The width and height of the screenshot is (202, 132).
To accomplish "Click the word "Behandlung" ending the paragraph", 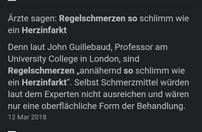I will [160, 106].
